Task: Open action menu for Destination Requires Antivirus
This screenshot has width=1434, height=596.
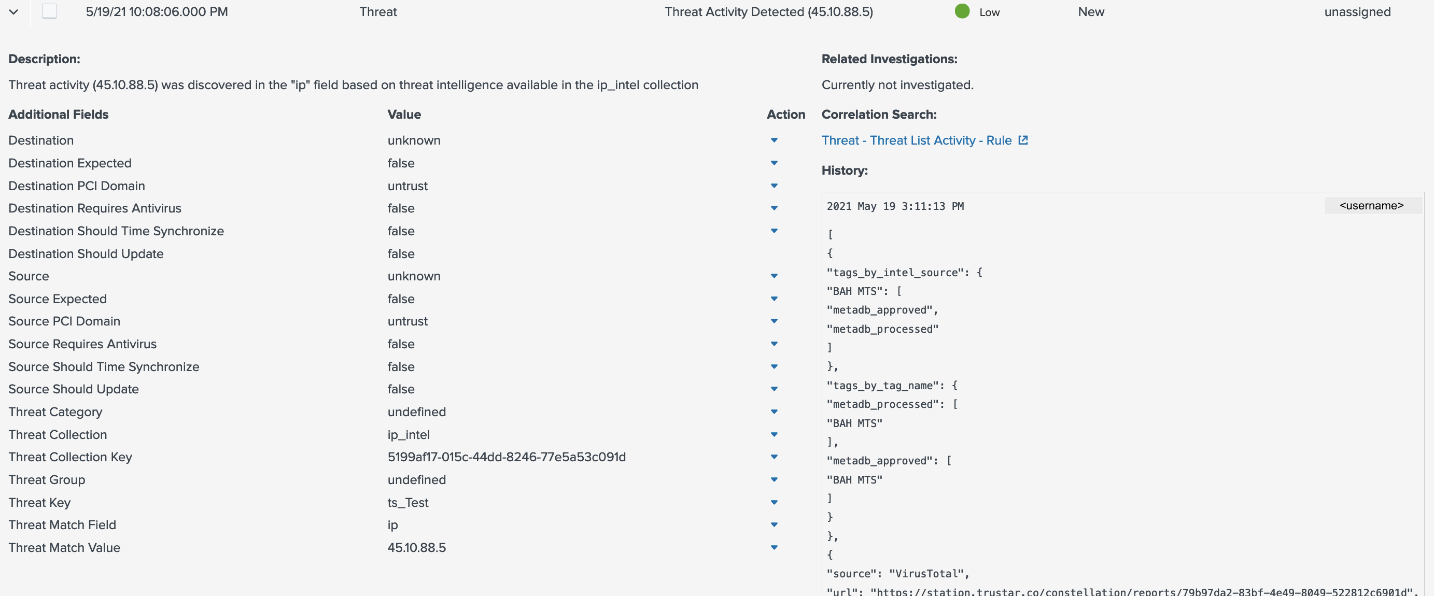Action: 774,208
